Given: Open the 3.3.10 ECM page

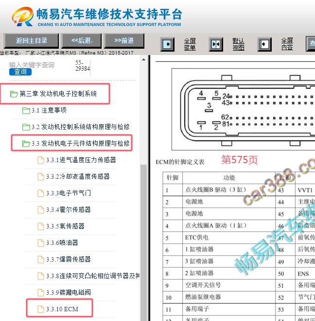Looking at the screenshot, I should tap(62, 309).
